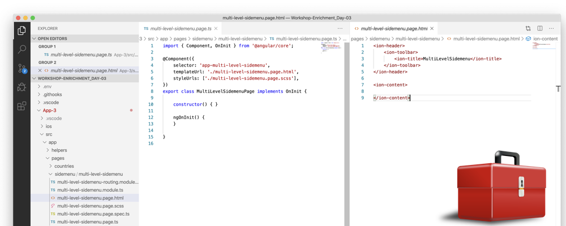Open More Actions menu of left editor group
Screen dimensions: 566x226
340,28
